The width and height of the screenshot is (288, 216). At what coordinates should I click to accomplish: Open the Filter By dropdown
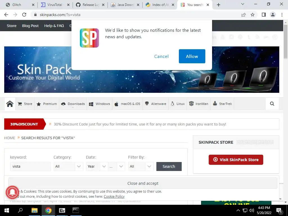click(141, 166)
